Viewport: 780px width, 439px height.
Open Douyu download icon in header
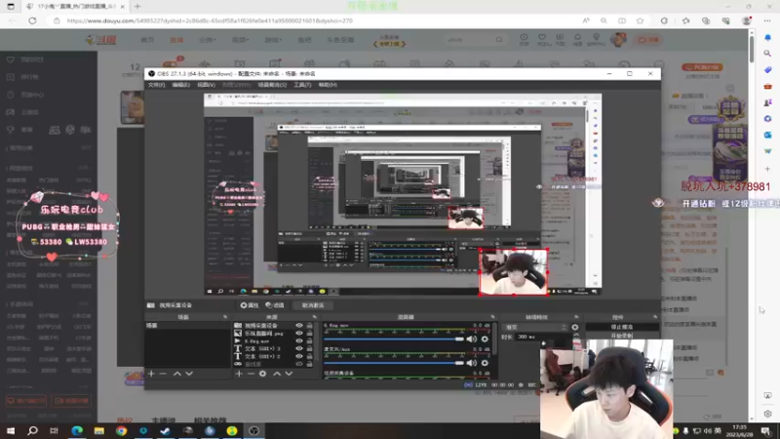560,39
